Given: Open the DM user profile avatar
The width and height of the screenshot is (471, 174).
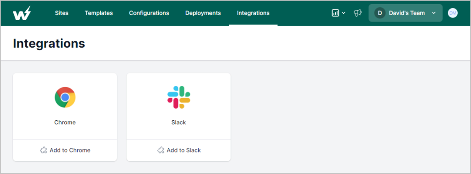Looking at the screenshot, I should pyautogui.click(x=453, y=13).
